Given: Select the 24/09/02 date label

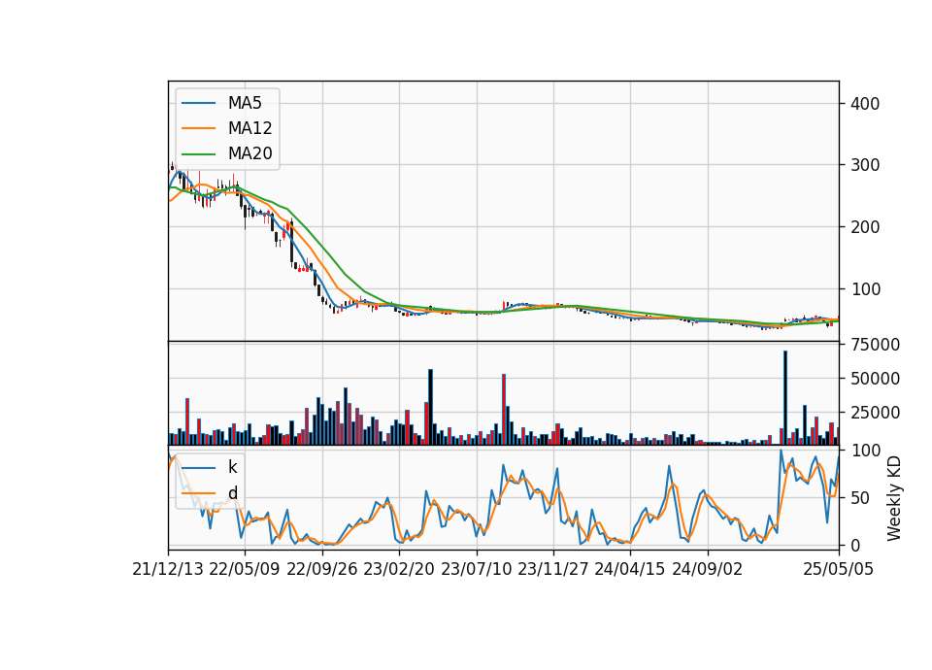Looking at the screenshot, I should [708, 569].
